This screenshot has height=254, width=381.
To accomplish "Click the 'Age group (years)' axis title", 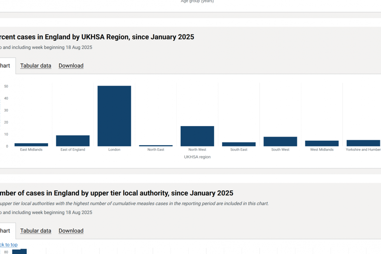I will 197,1.
